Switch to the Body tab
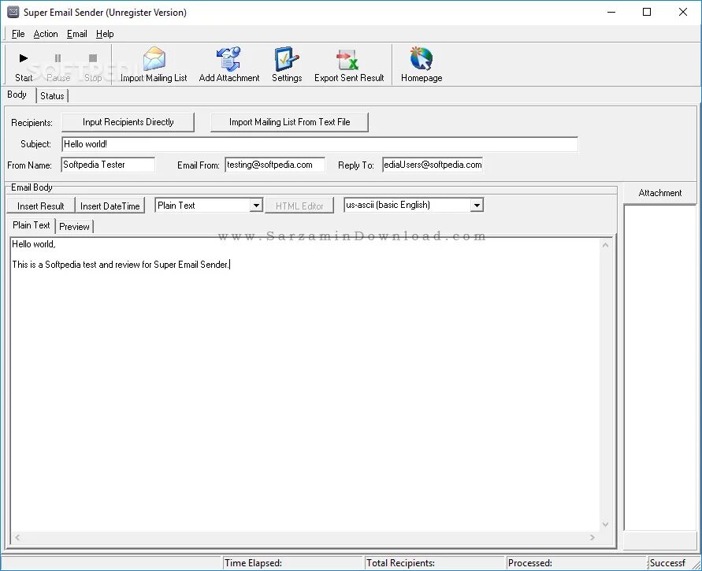Viewport: 702px width, 571px height. pos(17,95)
